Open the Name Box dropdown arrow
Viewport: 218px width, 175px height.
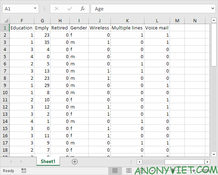[35, 9]
